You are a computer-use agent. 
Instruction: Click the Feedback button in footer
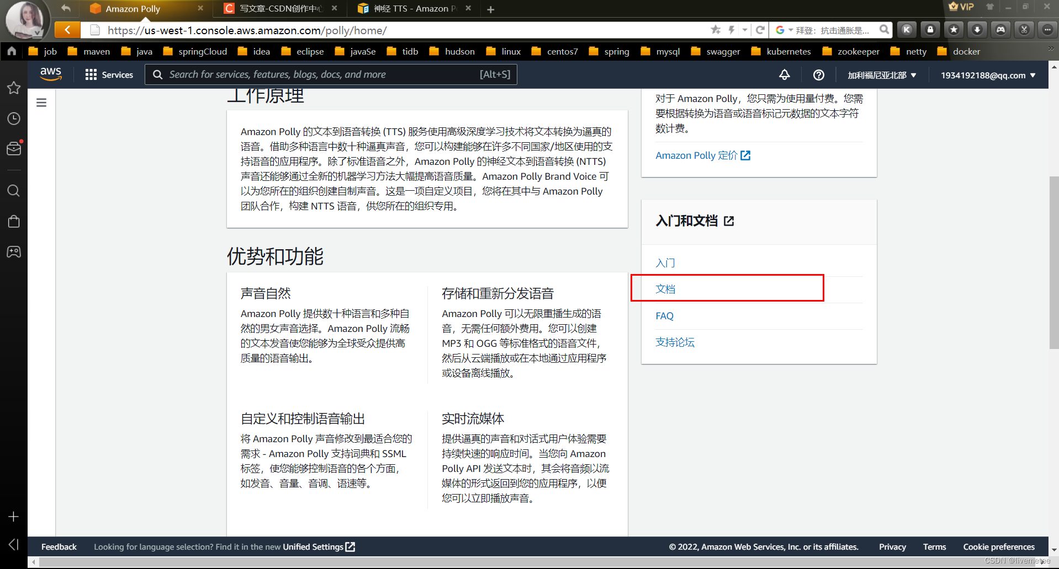(59, 547)
